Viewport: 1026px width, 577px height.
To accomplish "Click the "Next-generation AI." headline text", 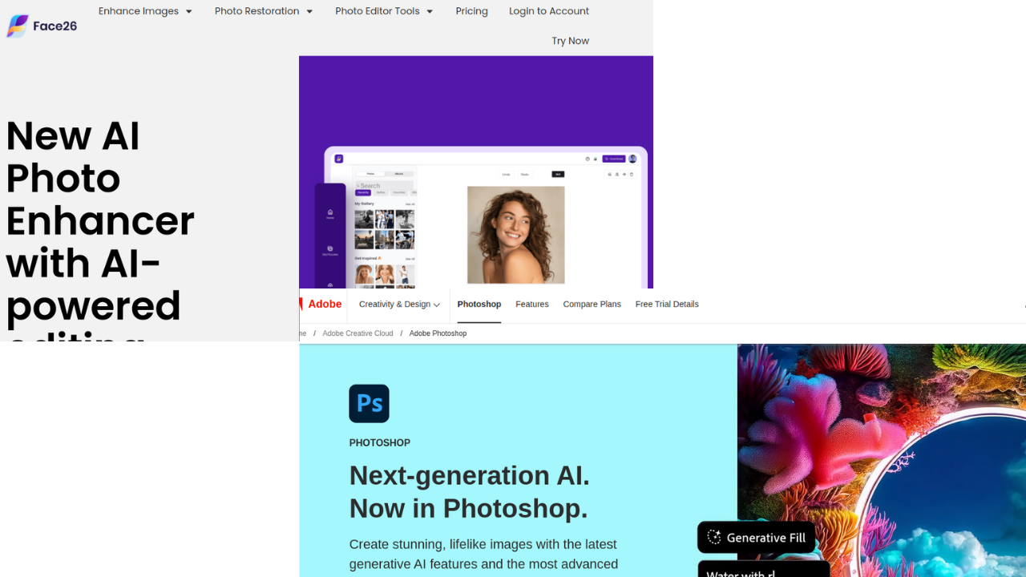I will [x=470, y=475].
